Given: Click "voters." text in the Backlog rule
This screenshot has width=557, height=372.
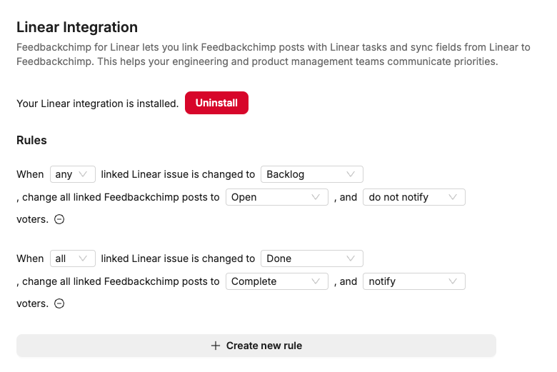Looking at the screenshot, I should point(32,219).
